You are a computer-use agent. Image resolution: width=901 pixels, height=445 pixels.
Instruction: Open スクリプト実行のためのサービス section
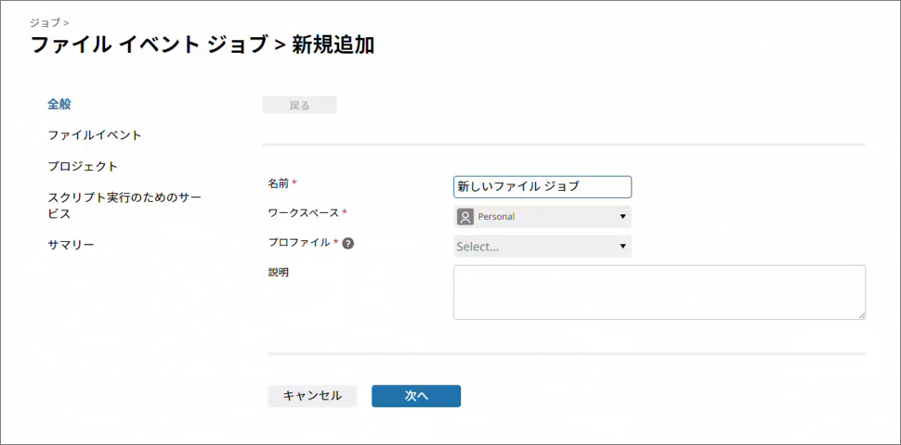coord(124,206)
